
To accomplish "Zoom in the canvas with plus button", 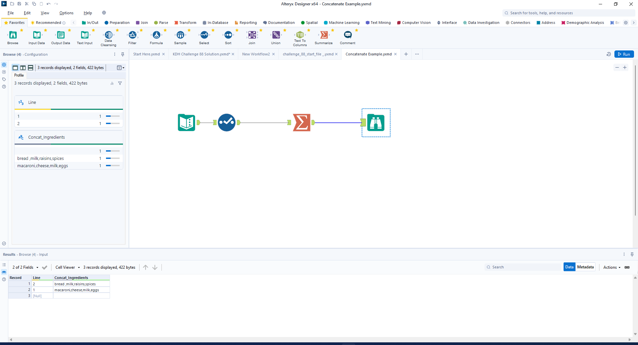I will 625,67.
